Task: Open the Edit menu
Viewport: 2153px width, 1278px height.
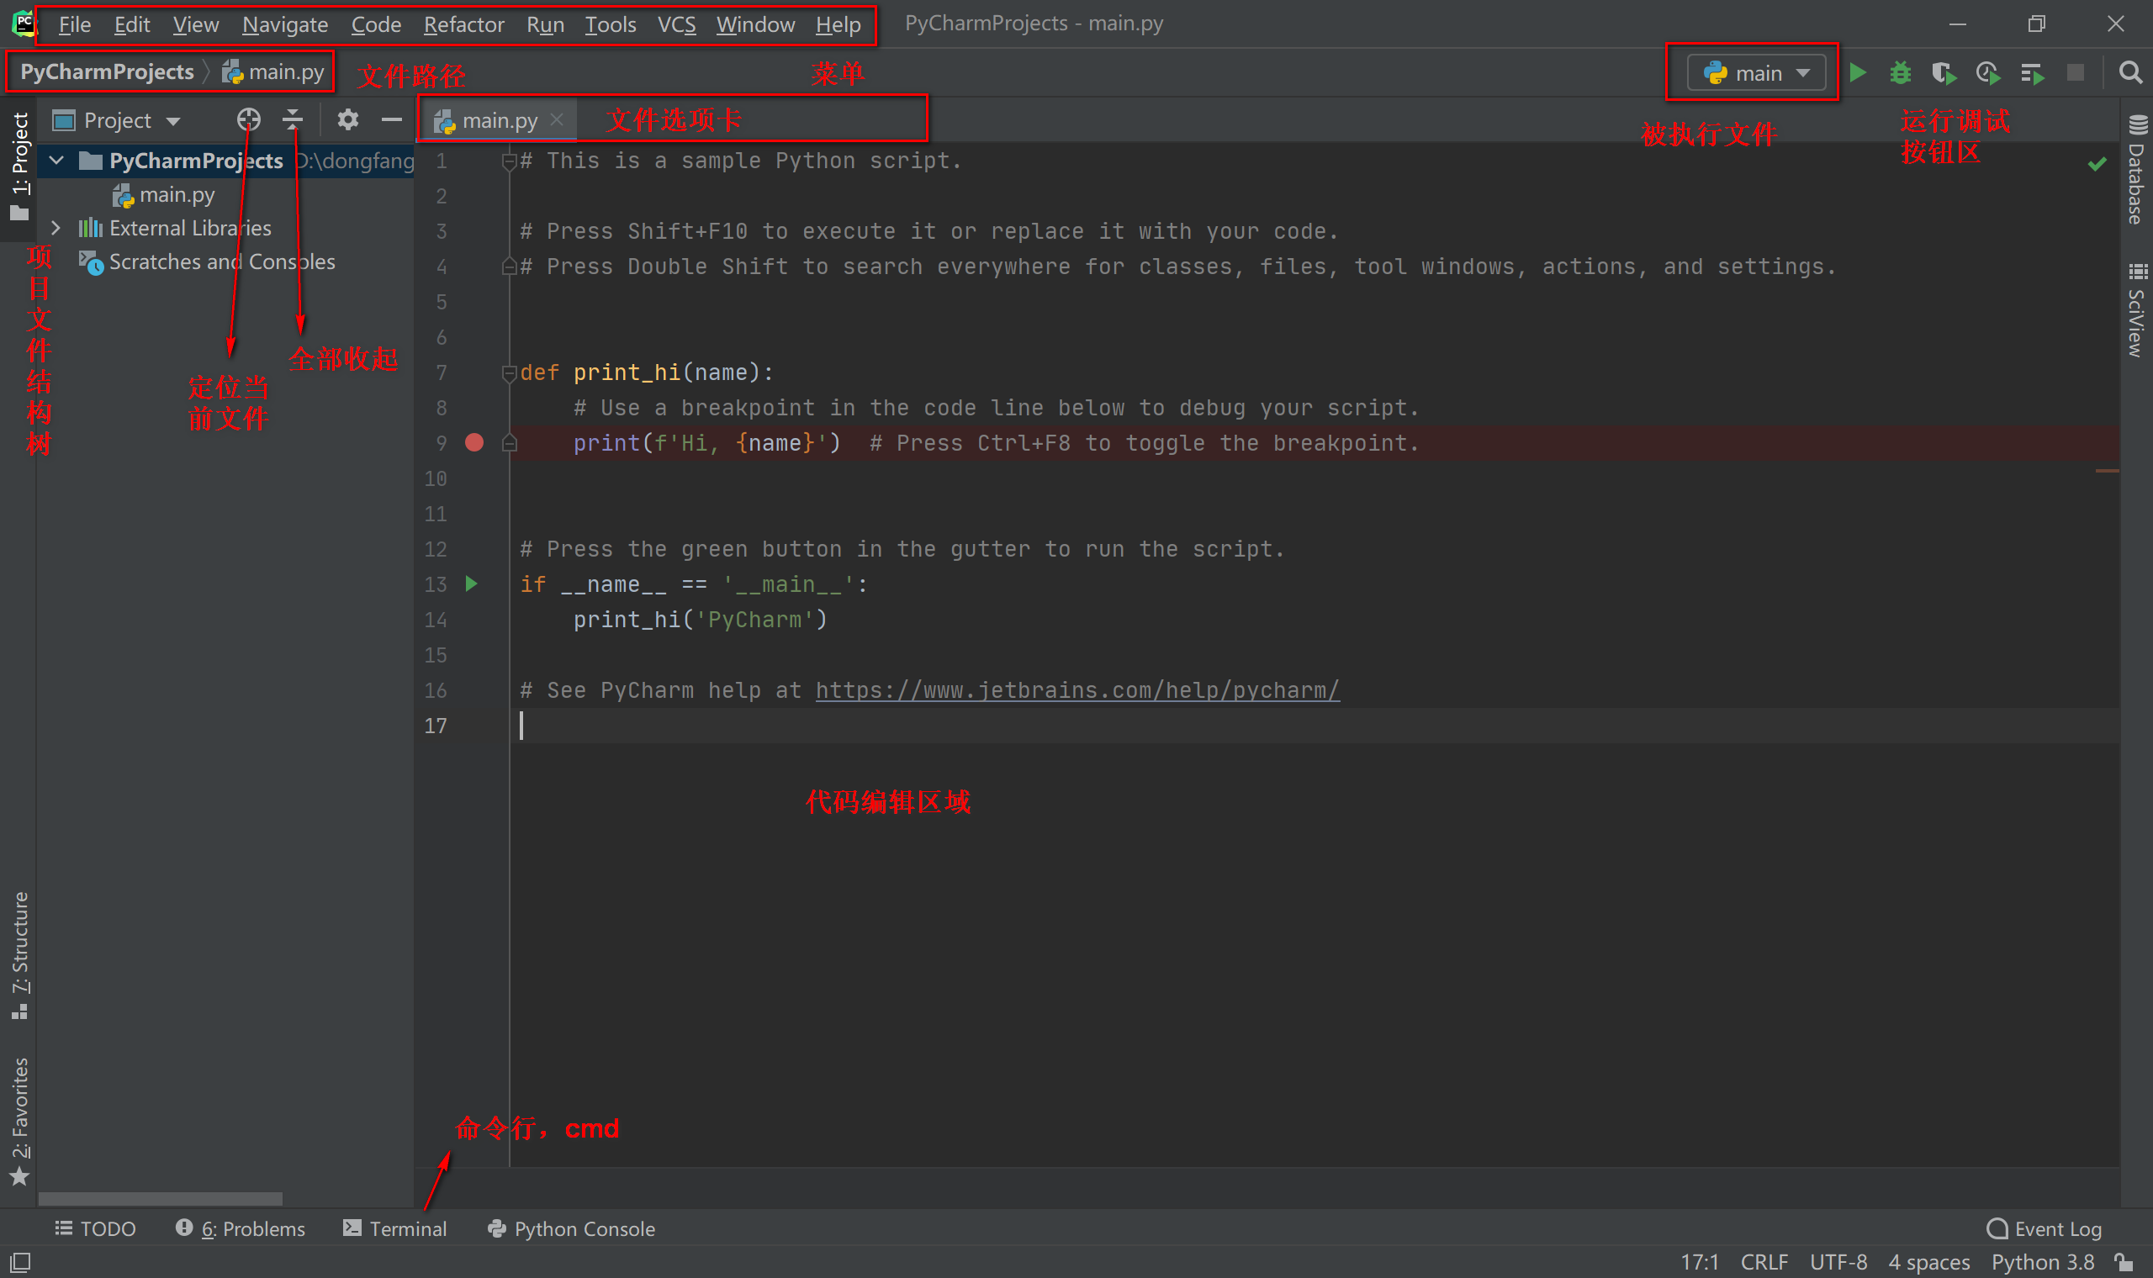Action: (132, 24)
